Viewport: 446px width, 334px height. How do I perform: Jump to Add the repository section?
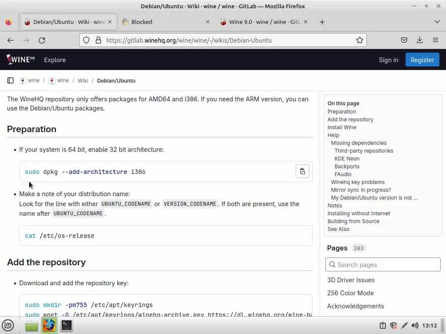coord(350,120)
